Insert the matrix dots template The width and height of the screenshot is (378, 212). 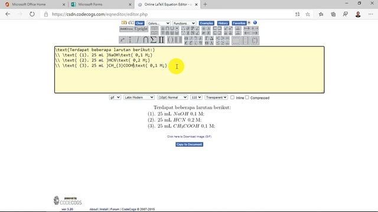[x=236, y=41]
